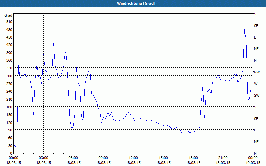Select the 270 y-axis value
This screenshot has width=266, height=166.
(9, 84)
